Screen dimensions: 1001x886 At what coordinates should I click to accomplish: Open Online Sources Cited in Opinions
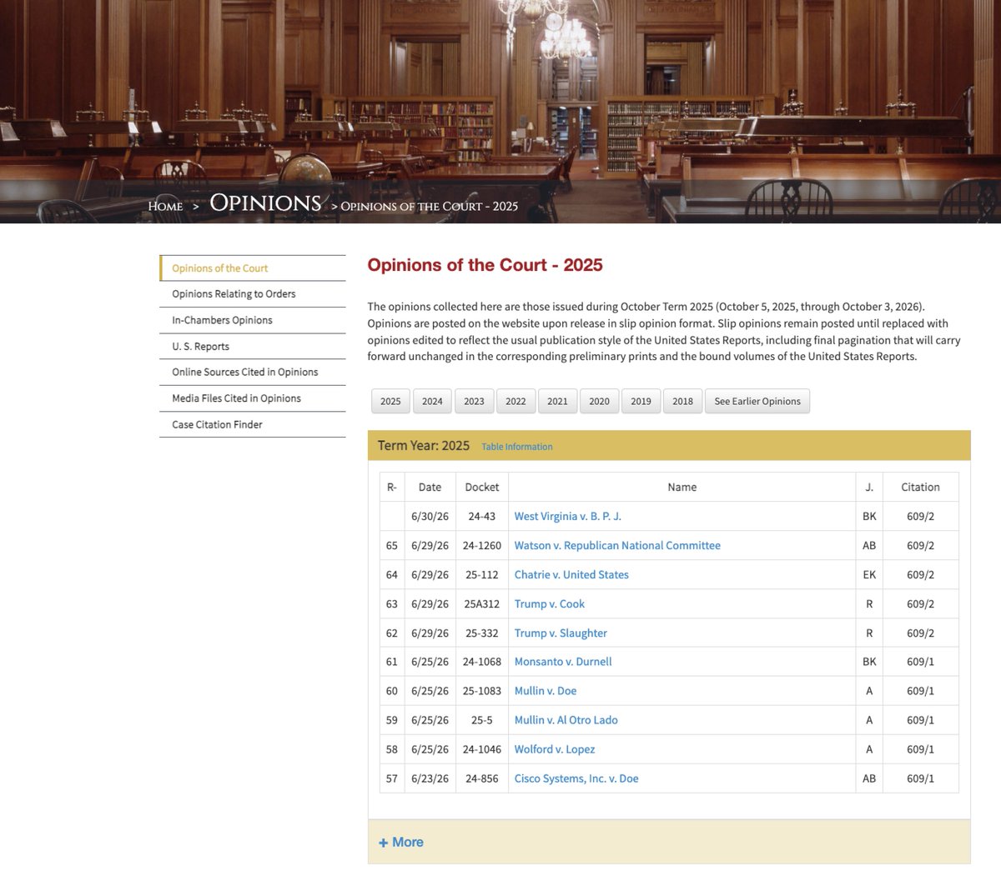pos(253,373)
